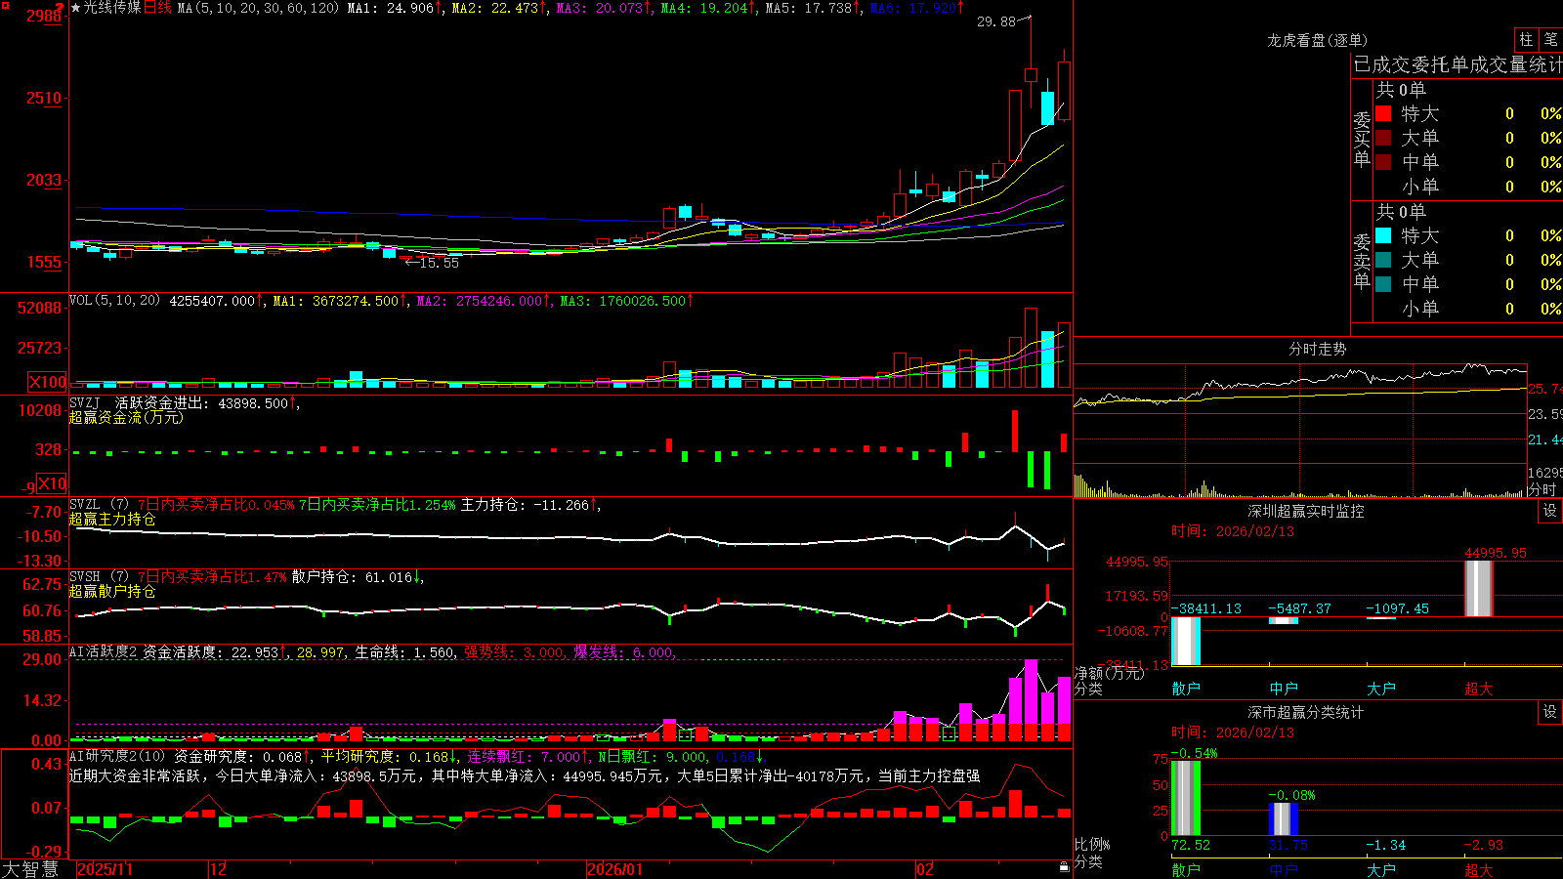Image resolution: width=1563 pixels, height=879 pixels.
Task: Open the intraday 分时走势 price chart
Action: coord(1300,413)
